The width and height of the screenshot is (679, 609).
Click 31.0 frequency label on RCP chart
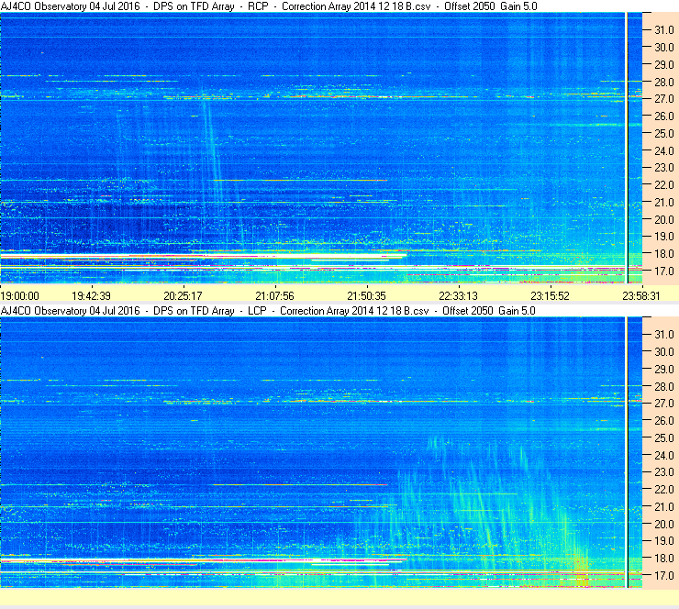[664, 30]
